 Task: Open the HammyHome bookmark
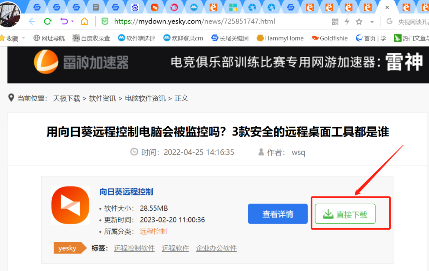[x=280, y=38]
